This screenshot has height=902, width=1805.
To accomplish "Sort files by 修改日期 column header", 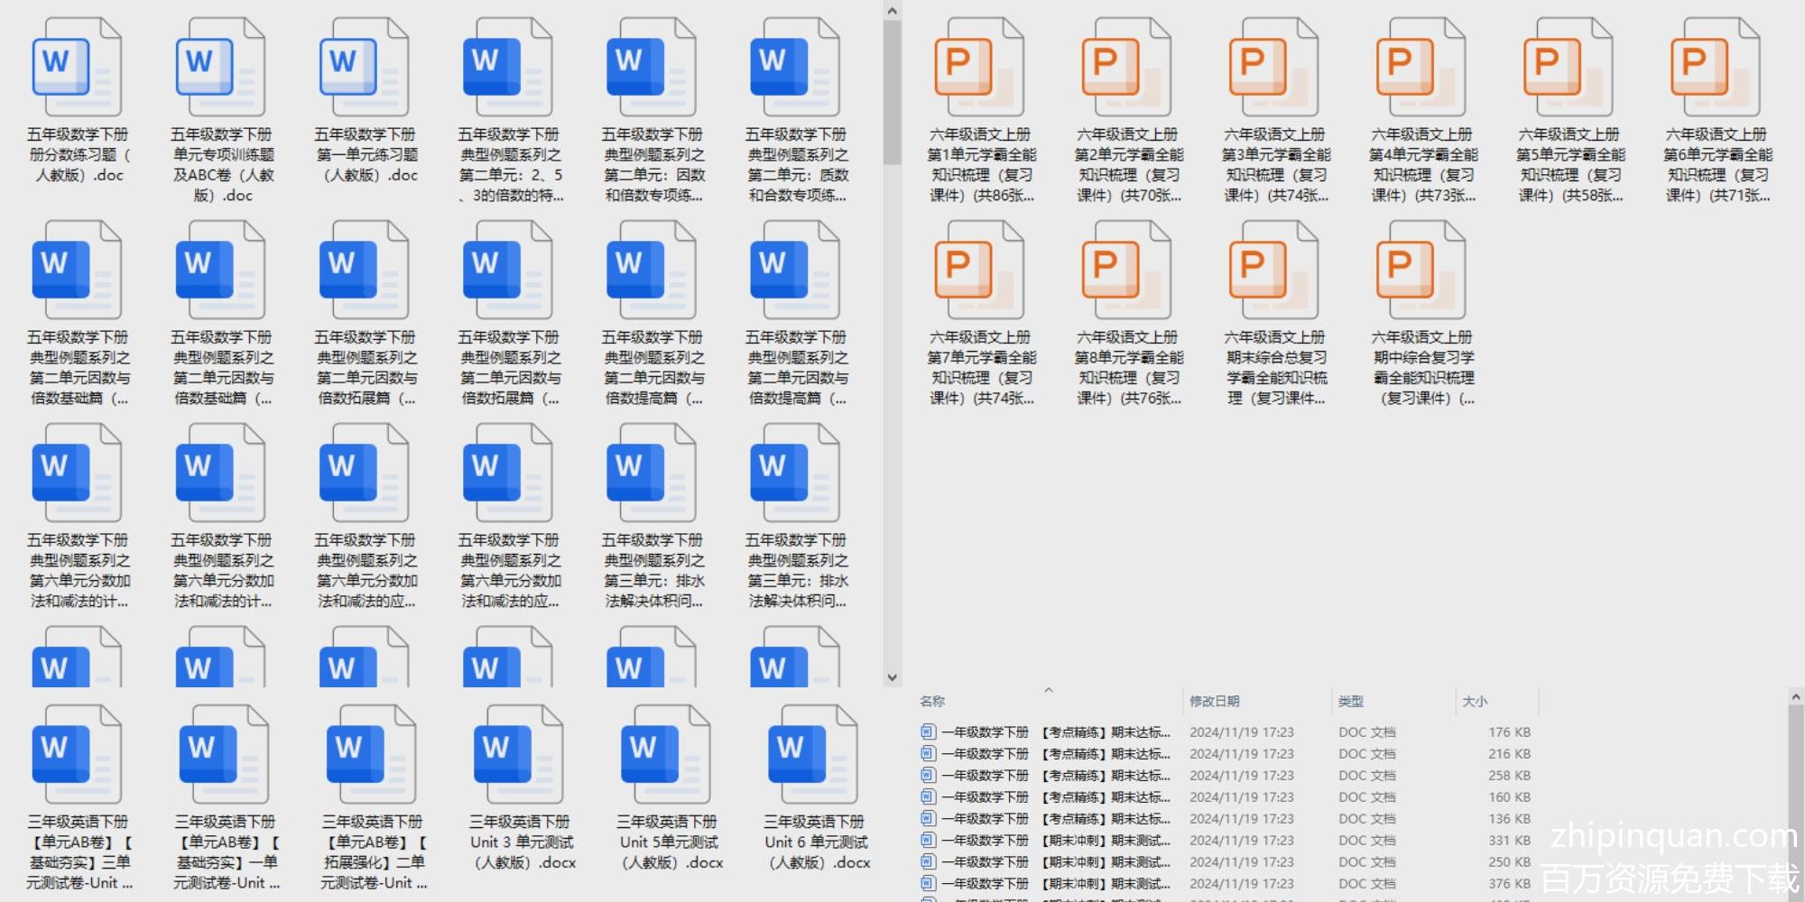I will [1214, 701].
